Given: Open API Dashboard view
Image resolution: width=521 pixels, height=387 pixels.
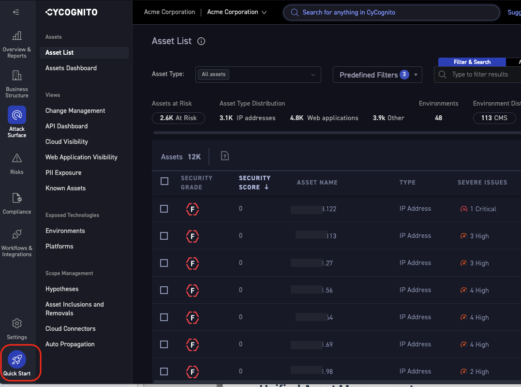Looking at the screenshot, I should click(x=66, y=126).
